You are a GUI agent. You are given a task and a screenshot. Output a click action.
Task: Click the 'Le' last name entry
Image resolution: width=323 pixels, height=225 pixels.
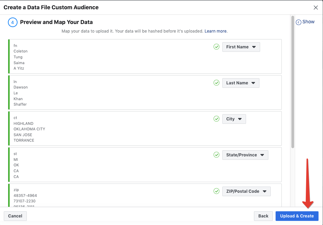tap(16, 93)
